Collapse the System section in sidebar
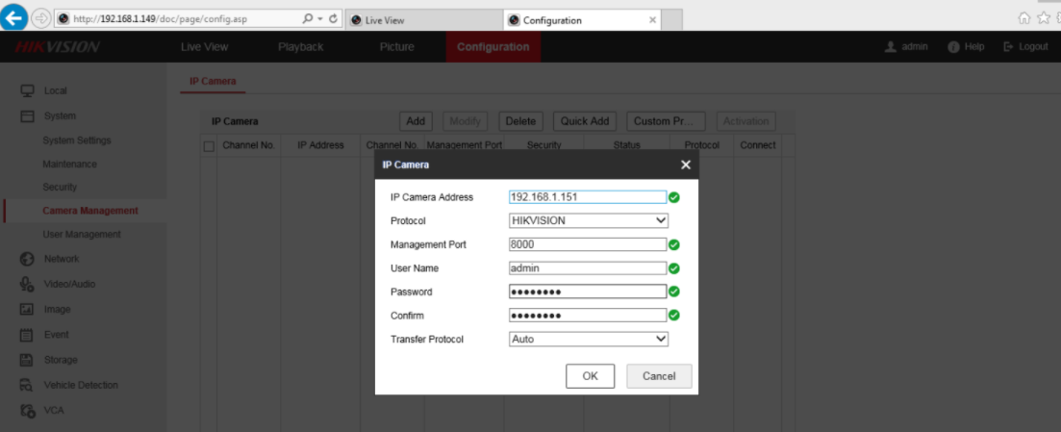Image resolution: width=1061 pixels, height=432 pixels. pyautogui.click(x=59, y=115)
